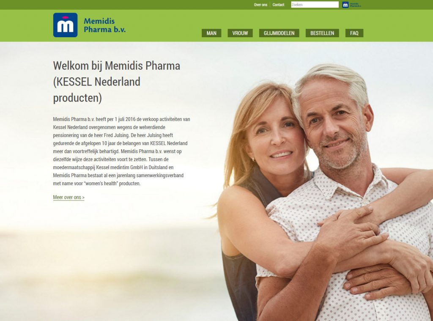
Task: View the FAQ page
Action: click(354, 33)
